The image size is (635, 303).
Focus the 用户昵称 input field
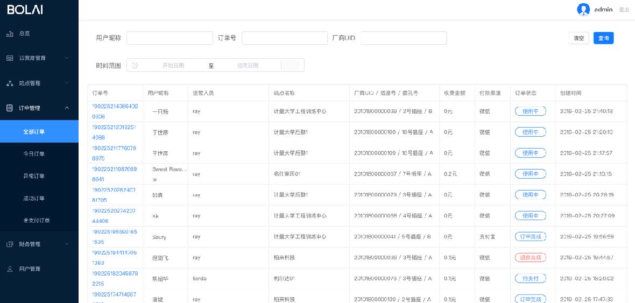170,38
